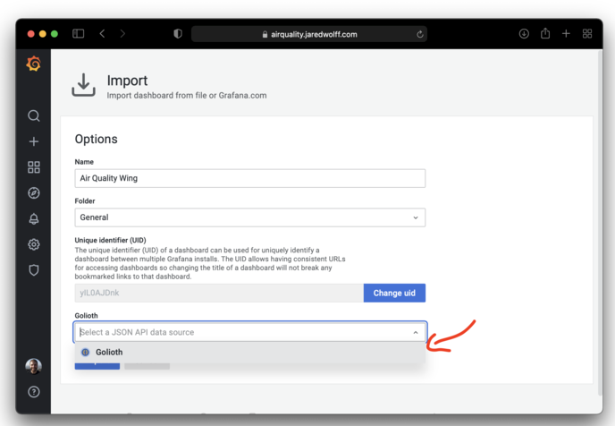Reload the page in Safari
Image resolution: width=615 pixels, height=426 pixels.
[x=420, y=34]
